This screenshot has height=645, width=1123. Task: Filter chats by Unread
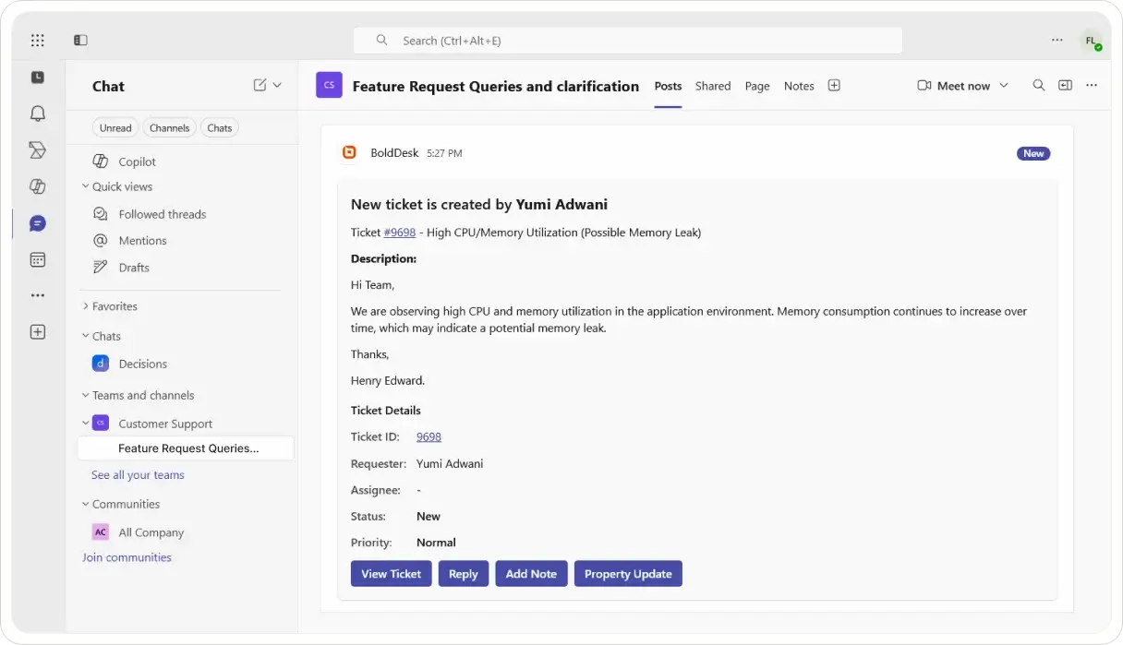[115, 128]
